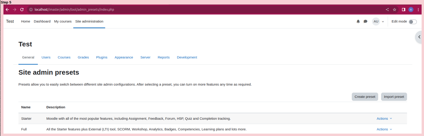
Task: Switch to the Plugins tab
Action: click(x=102, y=57)
